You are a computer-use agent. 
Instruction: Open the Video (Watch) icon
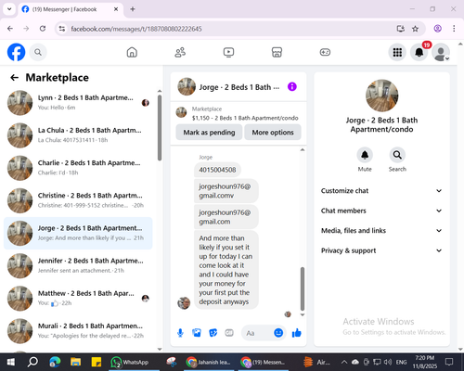tap(228, 52)
